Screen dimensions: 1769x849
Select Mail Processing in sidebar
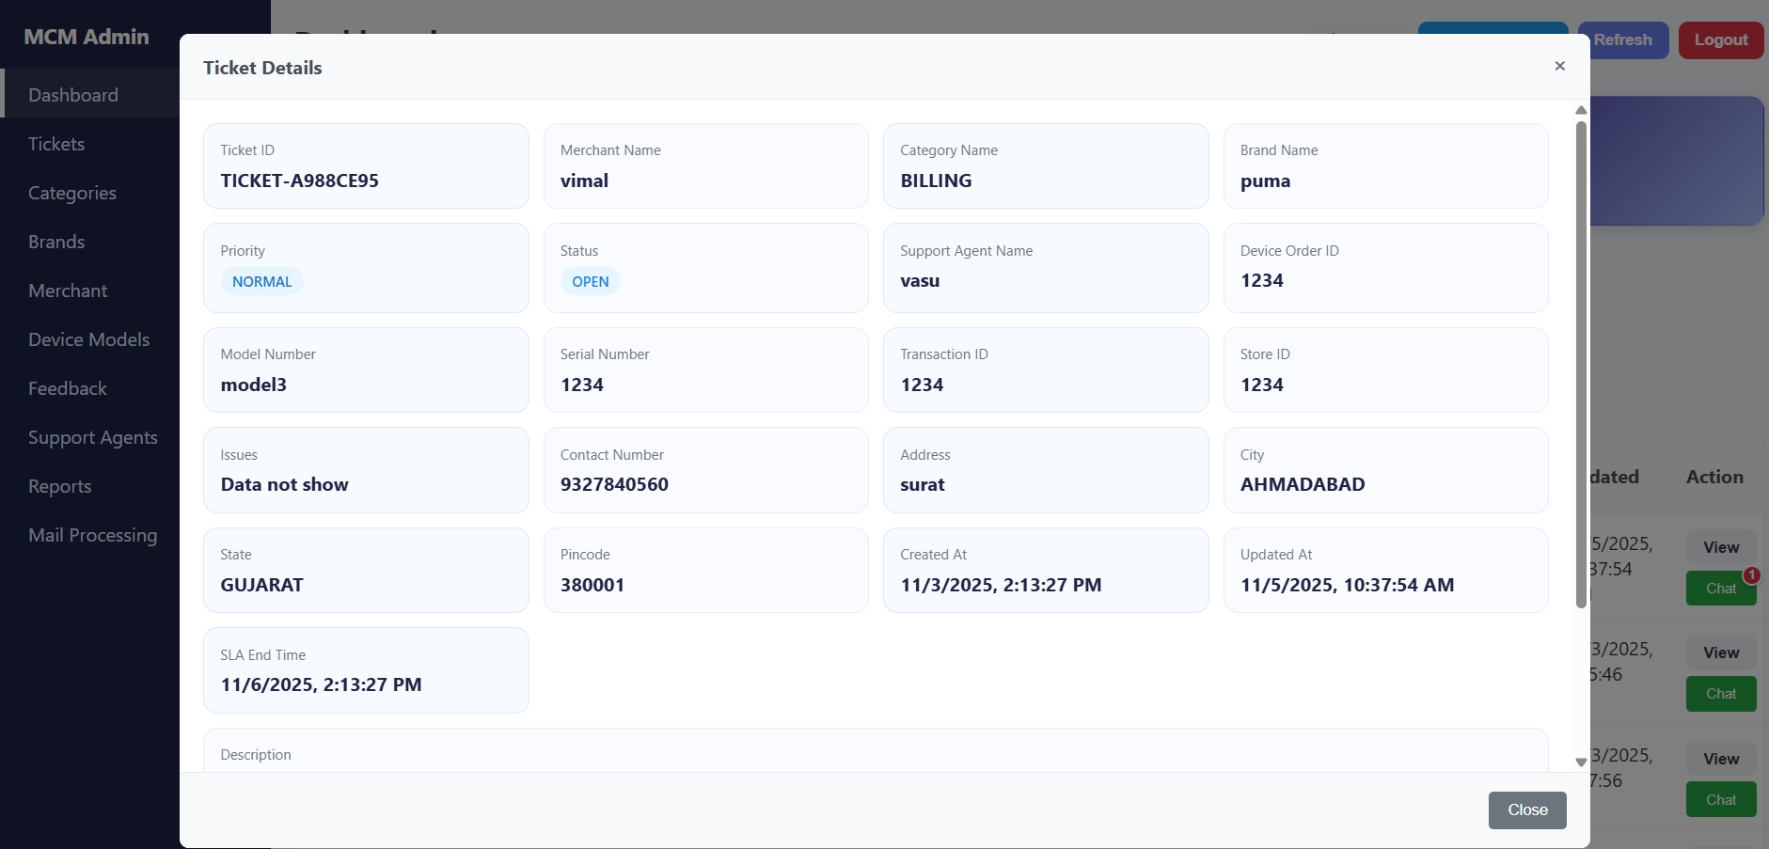[x=93, y=535]
